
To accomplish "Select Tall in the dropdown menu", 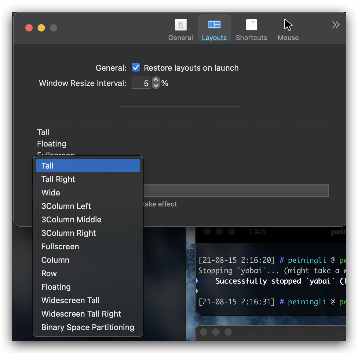I will pyautogui.click(x=88, y=165).
